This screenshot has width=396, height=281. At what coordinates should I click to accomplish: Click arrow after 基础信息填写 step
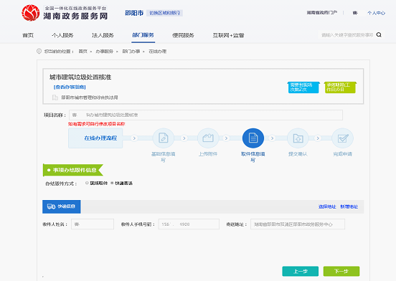[184, 138]
